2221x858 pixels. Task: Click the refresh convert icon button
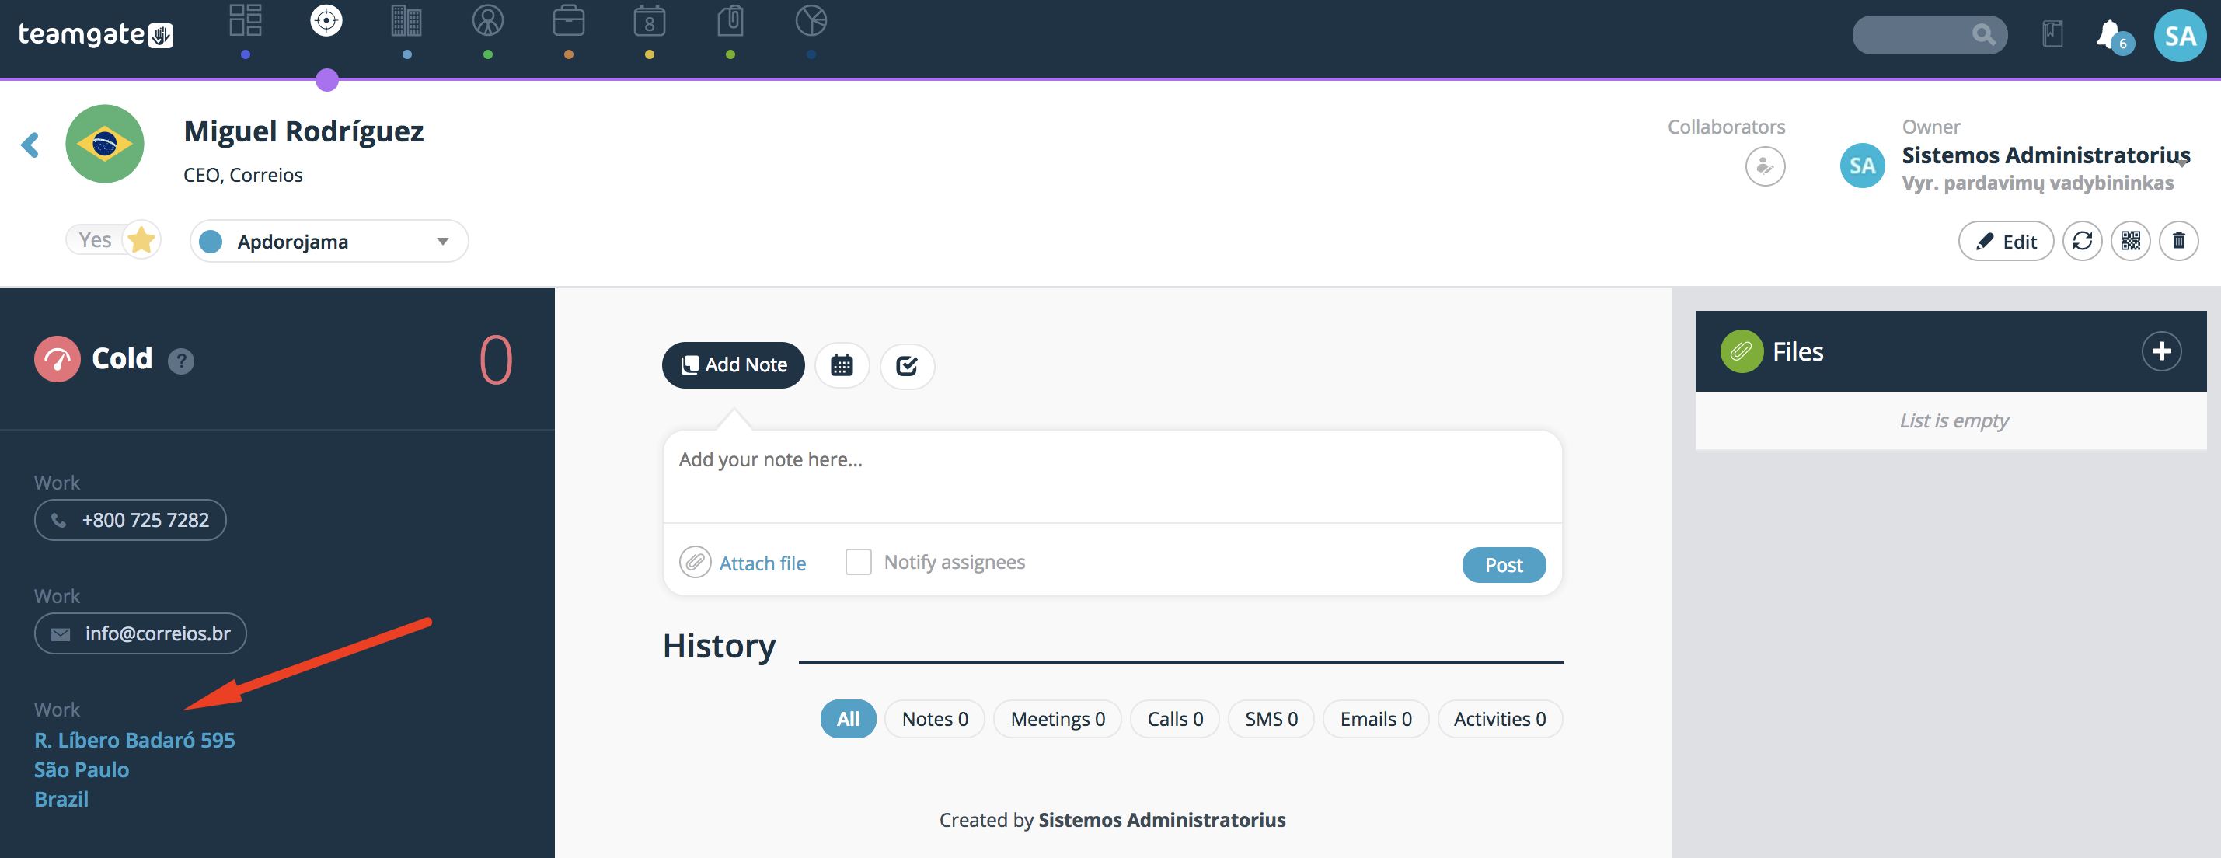[x=2082, y=241]
